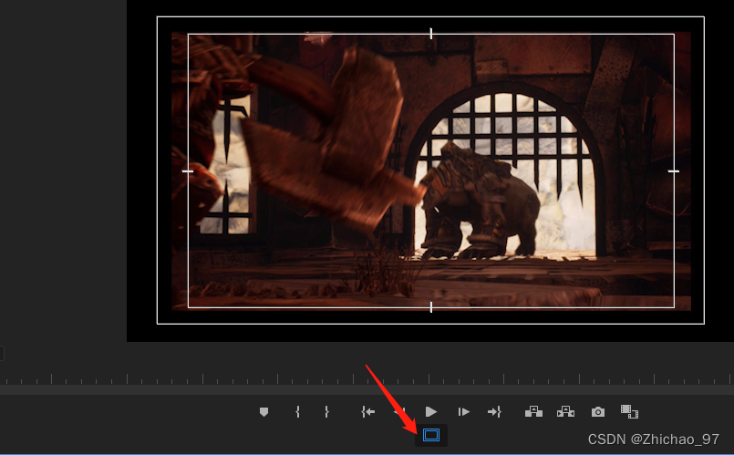Step back one frame

tap(398, 412)
